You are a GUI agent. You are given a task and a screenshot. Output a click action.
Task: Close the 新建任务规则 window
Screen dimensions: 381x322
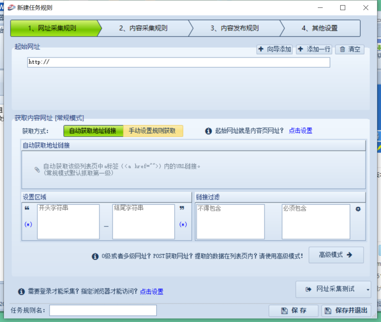[366, 8]
